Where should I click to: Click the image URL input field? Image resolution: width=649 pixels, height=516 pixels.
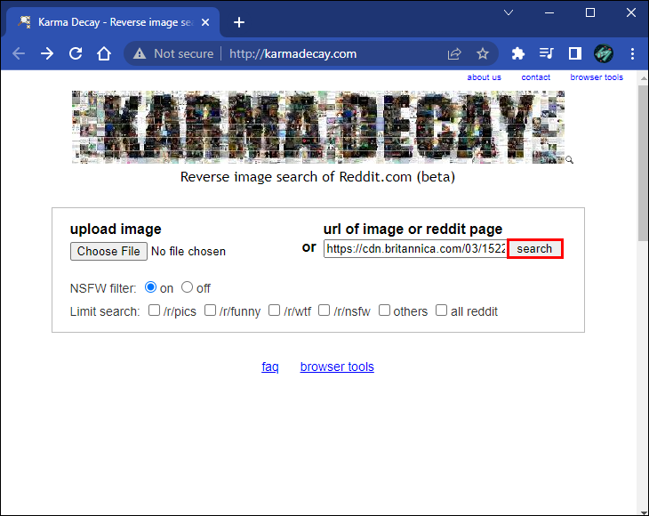point(415,249)
